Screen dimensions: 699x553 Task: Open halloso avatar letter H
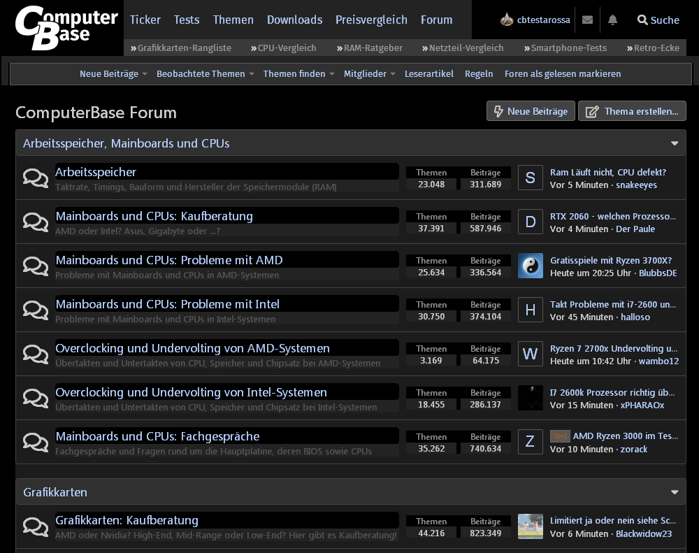click(x=531, y=310)
